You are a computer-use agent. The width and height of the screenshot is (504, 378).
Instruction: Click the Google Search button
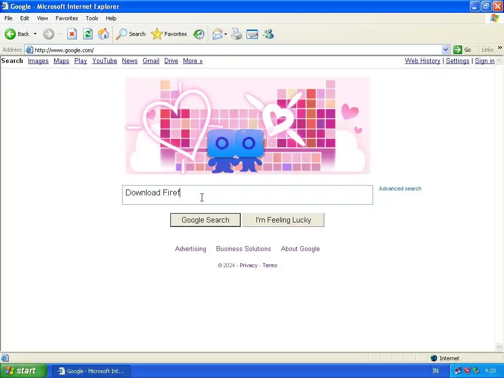205,220
